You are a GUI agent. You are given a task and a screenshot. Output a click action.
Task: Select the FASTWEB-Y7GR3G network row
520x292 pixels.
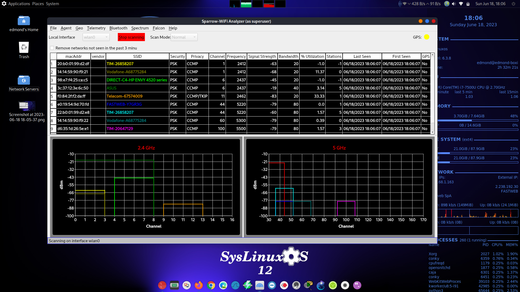240,104
